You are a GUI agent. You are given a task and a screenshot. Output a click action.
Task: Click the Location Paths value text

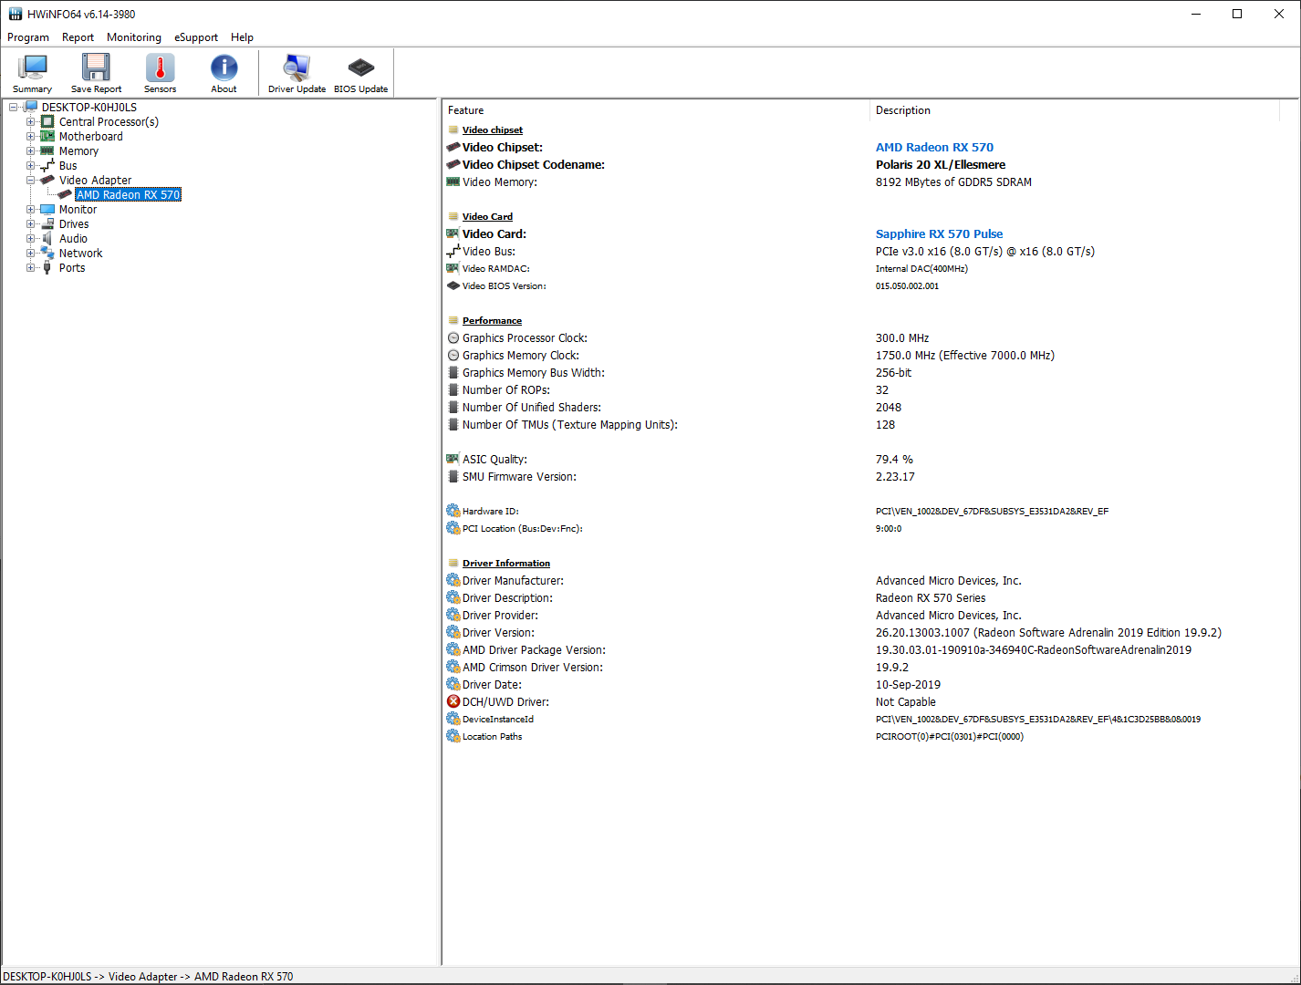pyautogui.click(x=950, y=736)
